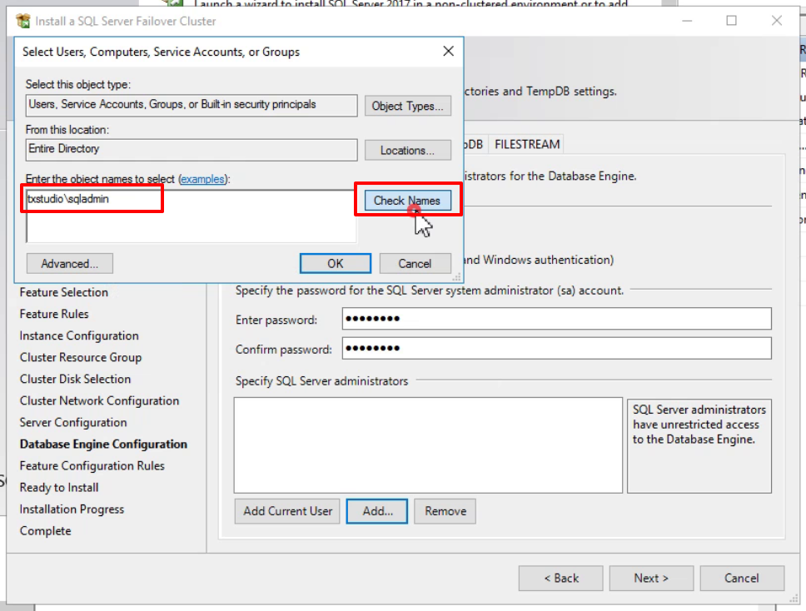Minimize the Install a SQL Server Failover Cluster window

(687, 21)
